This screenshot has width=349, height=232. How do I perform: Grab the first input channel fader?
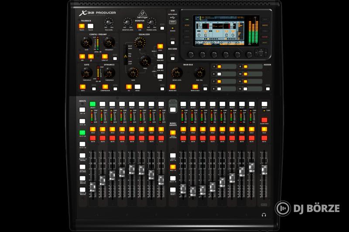(92, 187)
